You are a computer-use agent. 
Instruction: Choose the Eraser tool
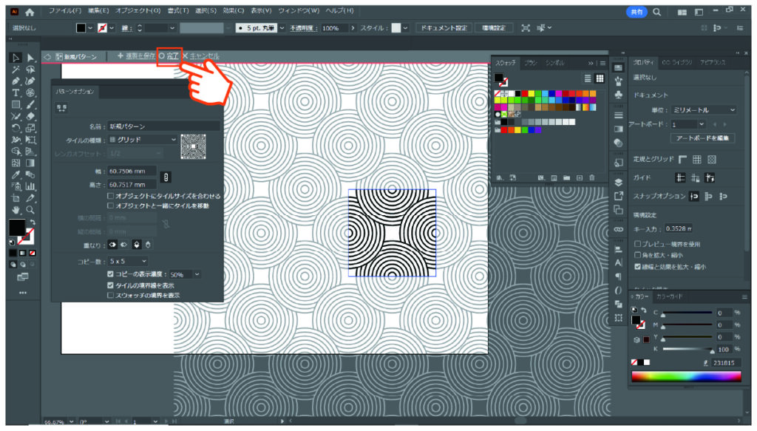pyautogui.click(x=30, y=116)
